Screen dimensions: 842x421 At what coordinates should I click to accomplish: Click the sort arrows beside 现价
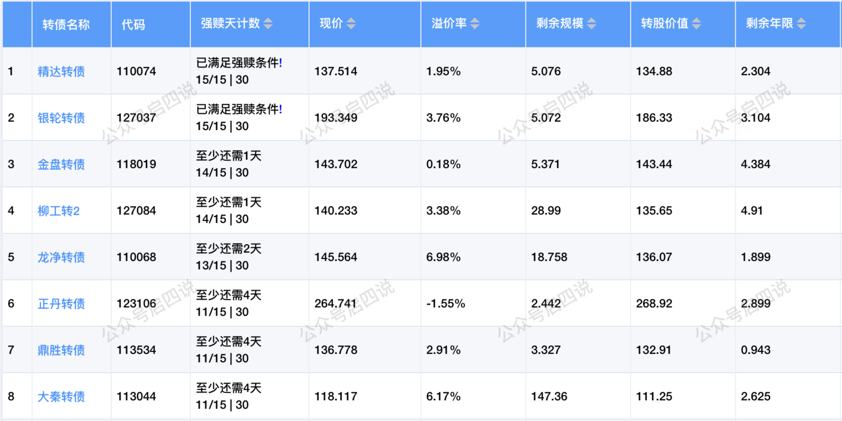click(x=351, y=23)
